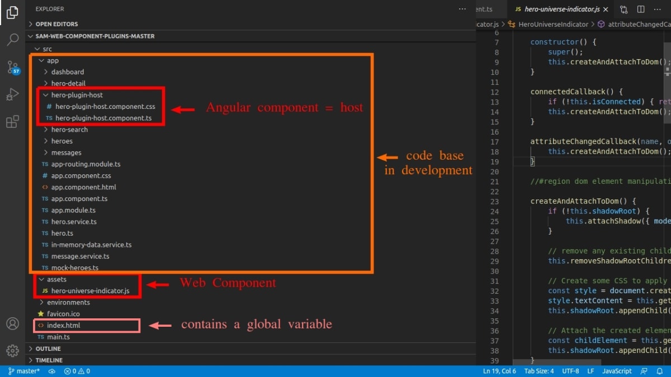Synchronize changes cloud icon in status bar
Image resolution: width=671 pixels, height=377 pixels.
point(52,371)
